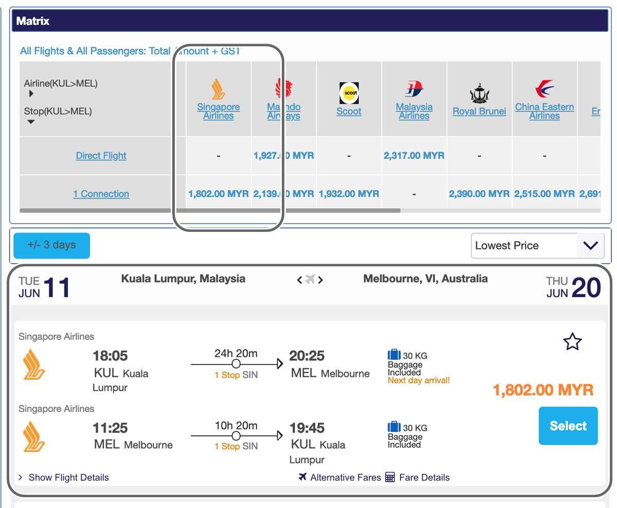Click Royal Brunei 2,390.00 MYR cell
Image resolution: width=617 pixels, height=508 pixels.
pyautogui.click(x=479, y=194)
